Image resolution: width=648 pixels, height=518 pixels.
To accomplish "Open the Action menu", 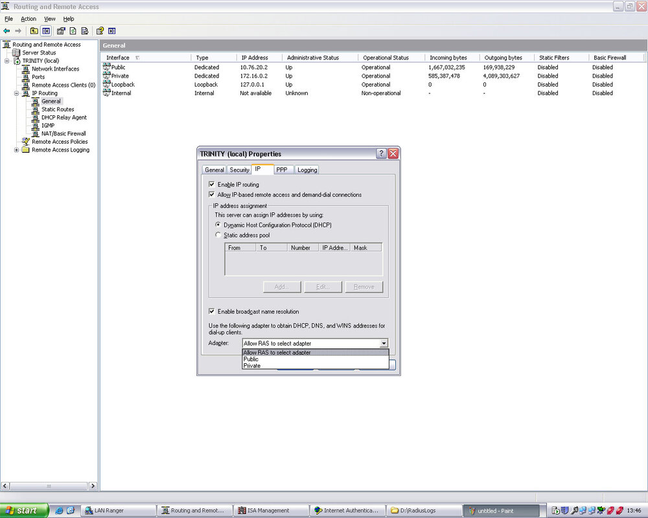I will (29, 19).
